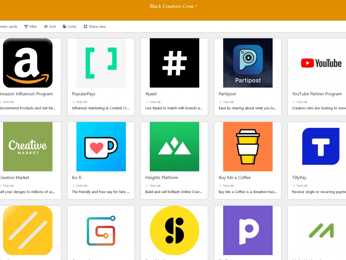Image resolution: width=346 pixels, height=260 pixels.
Task: Select the YouTube Partner Program title
Action: point(317,94)
